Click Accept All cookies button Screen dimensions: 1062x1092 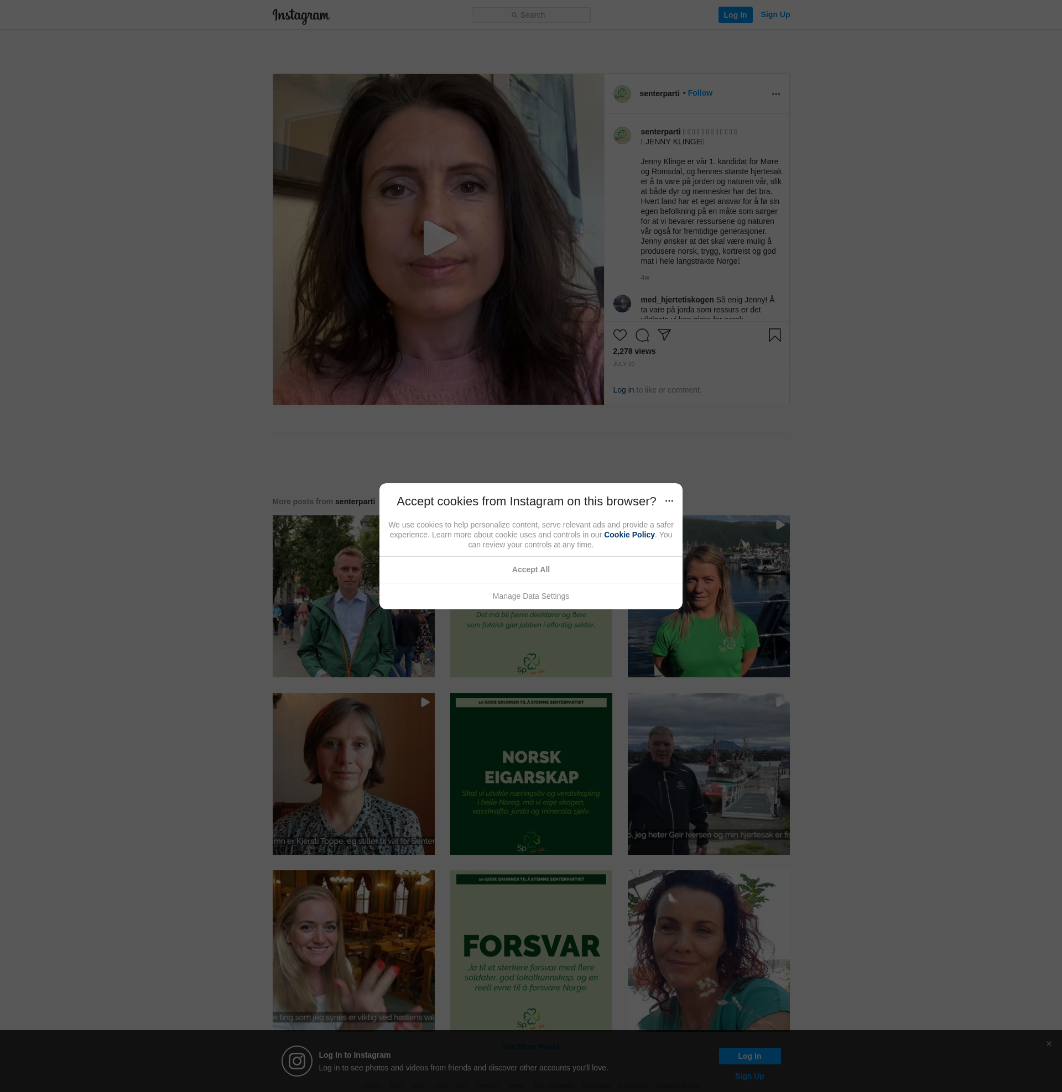click(530, 569)
